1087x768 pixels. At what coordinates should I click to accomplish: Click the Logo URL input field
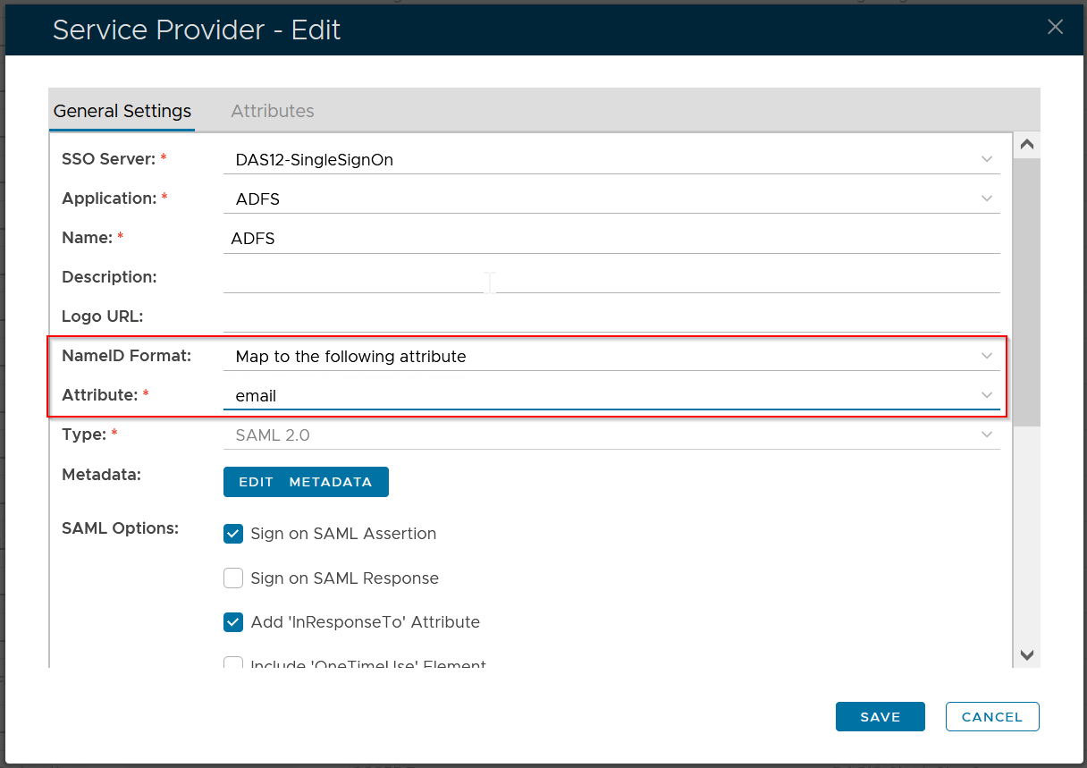[611, 317]
